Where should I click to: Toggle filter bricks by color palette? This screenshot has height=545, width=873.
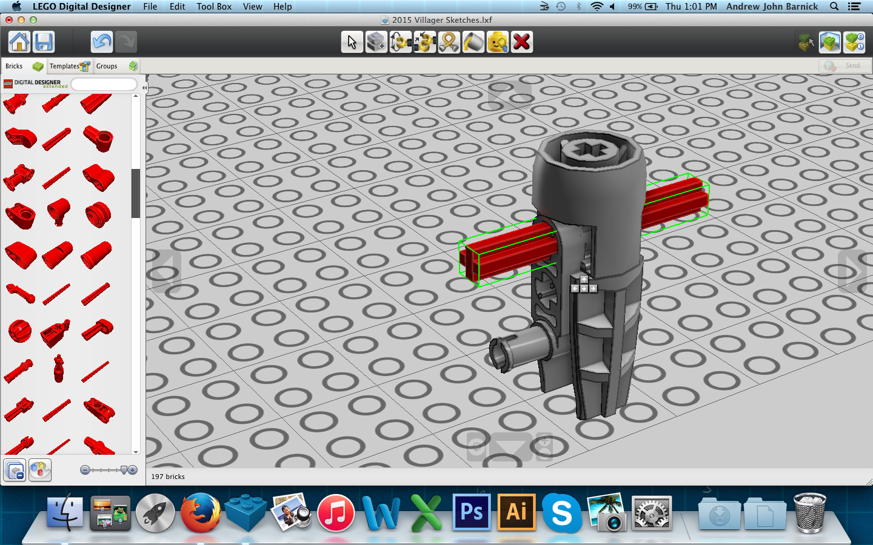tap(40, 470)
